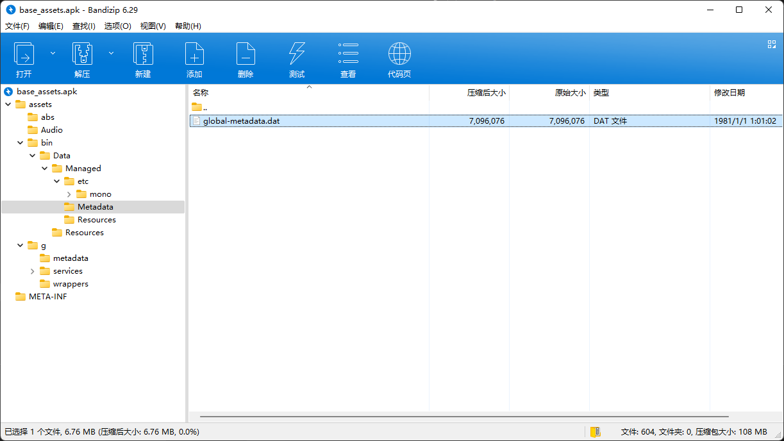The height and width of the screenshot is (441, 784).
Task: Select the metadata folder under g
Action: (71, 258)
